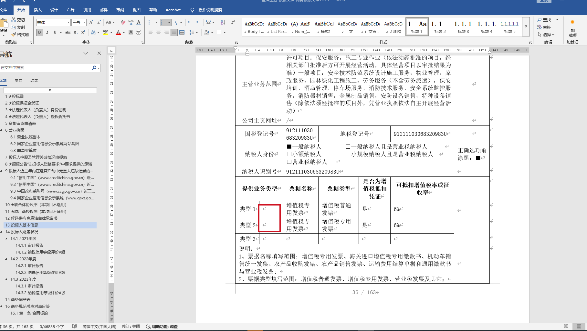This screenshot has height=331, width=587.
Task: Toggle italic formatting
Action: click(47, 32)
